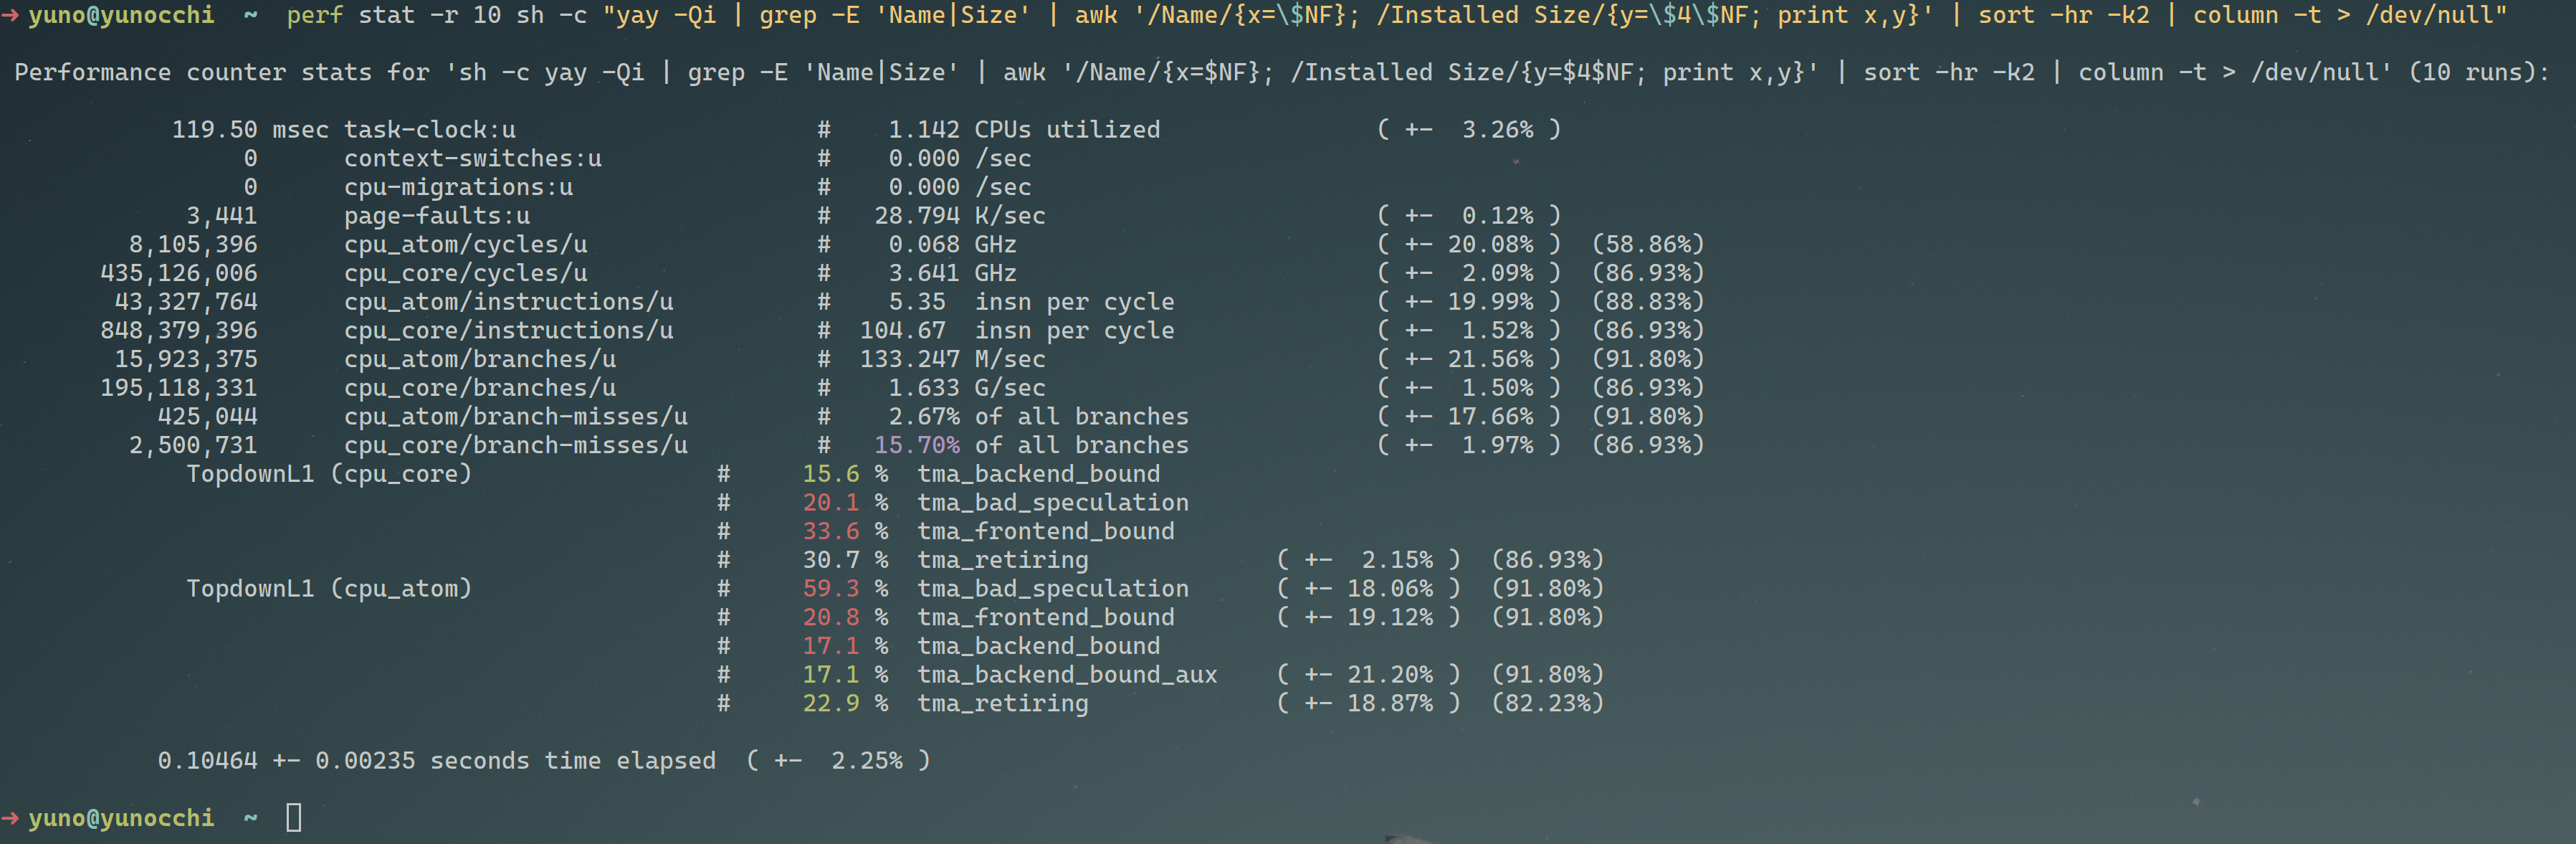This screenshot has height=844, width=2576.
Task: Click the 104.67 insn per cycle value
Action: pyautogui.click(x=1017, y=330)
